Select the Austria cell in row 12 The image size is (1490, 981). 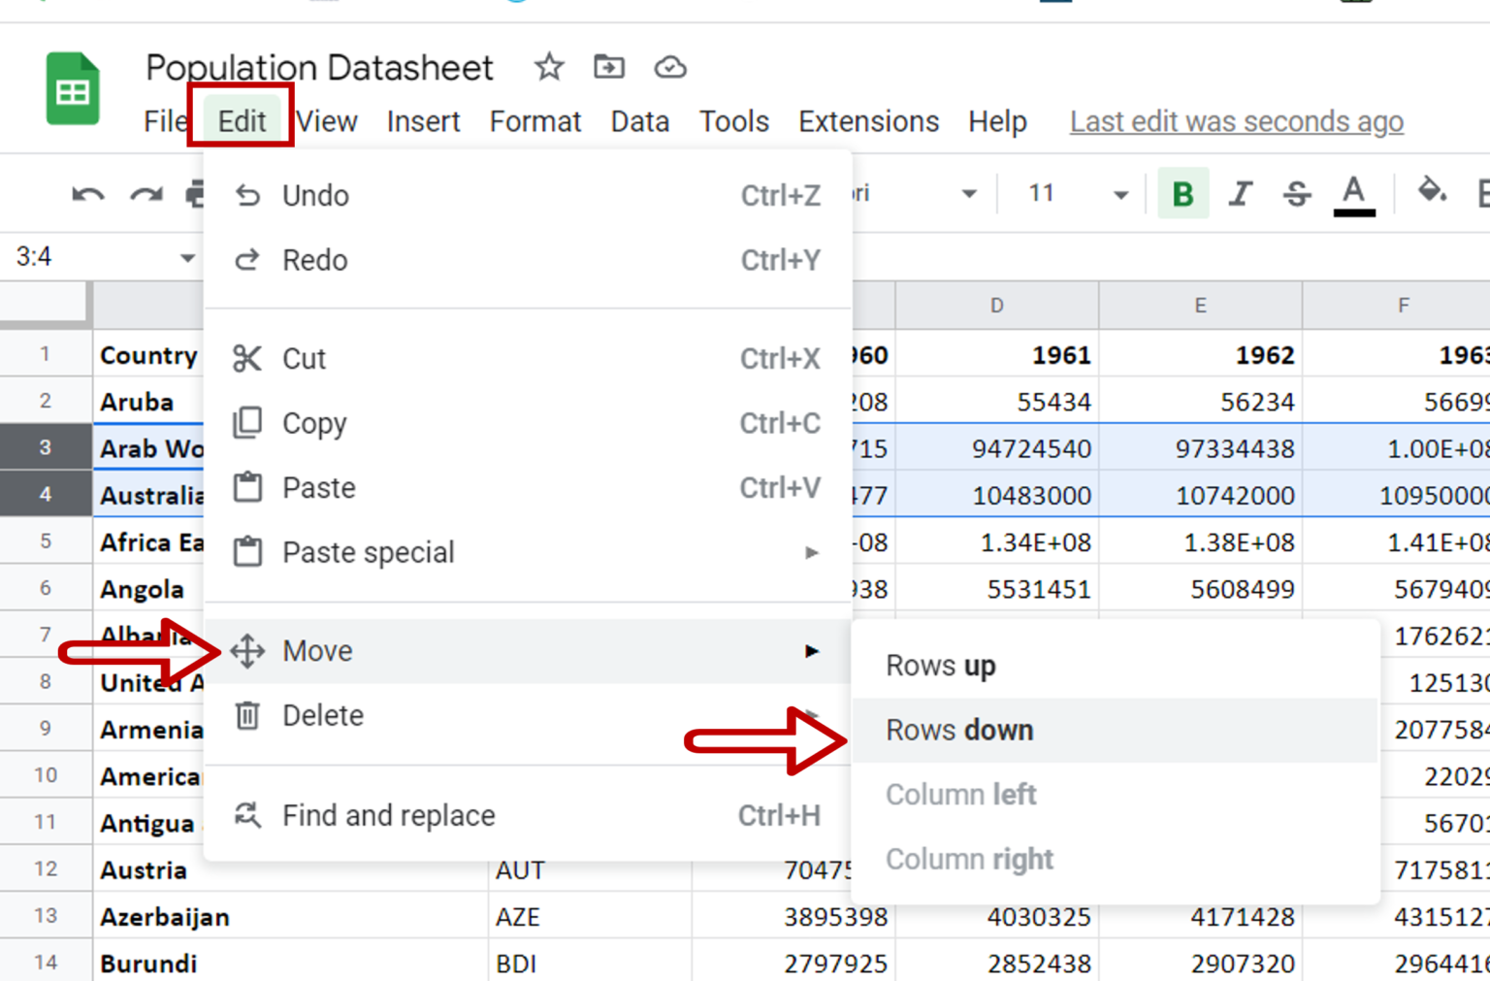click(x=146, y=870)
